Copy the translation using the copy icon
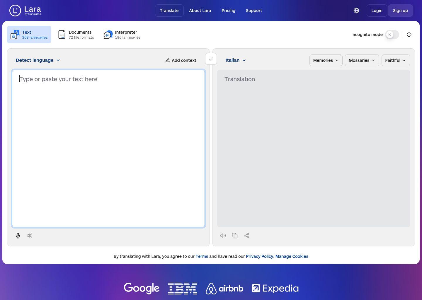This screenshot has width=422, height=300. pos(235,236)
